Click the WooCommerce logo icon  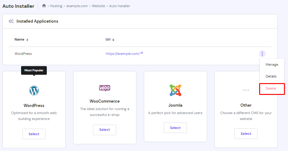point(104,88)
